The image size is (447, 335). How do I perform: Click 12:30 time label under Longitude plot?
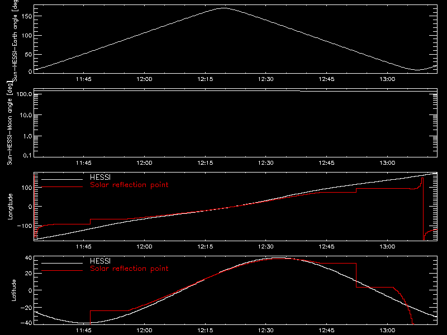266,246
